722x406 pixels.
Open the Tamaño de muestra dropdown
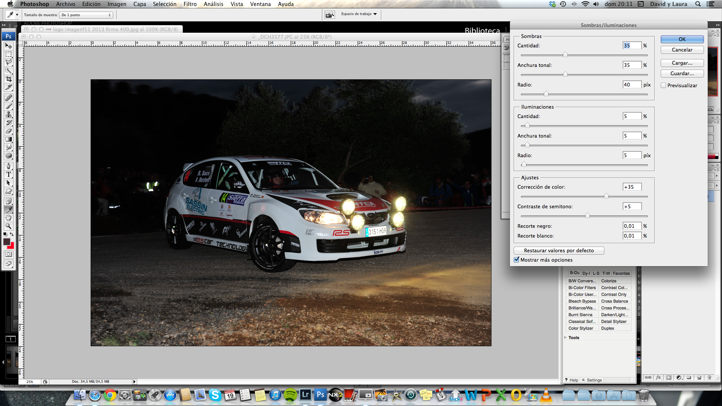[x=86, y=15]
